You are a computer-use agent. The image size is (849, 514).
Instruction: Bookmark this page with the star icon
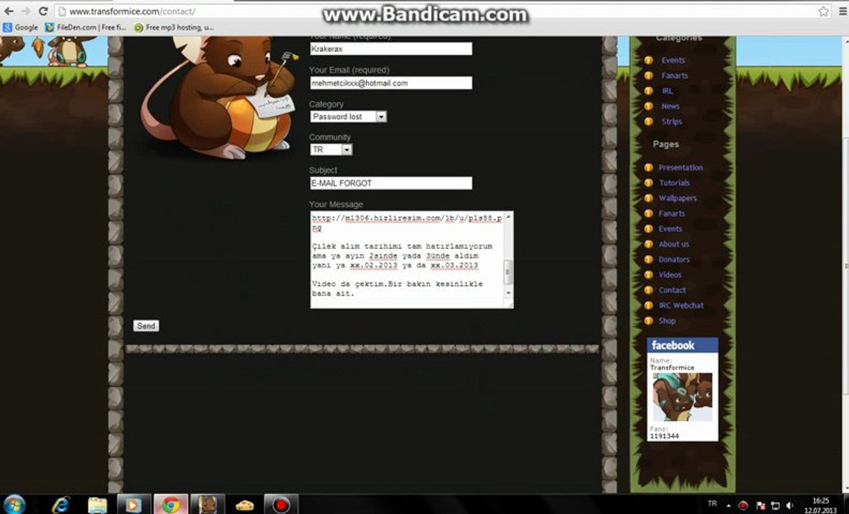[x=823, y=11]
